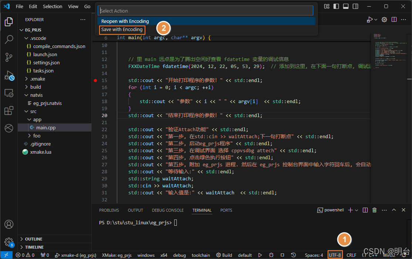Toggle the breakpoint on line 15
412x259 pixels.
pos(95,81)
